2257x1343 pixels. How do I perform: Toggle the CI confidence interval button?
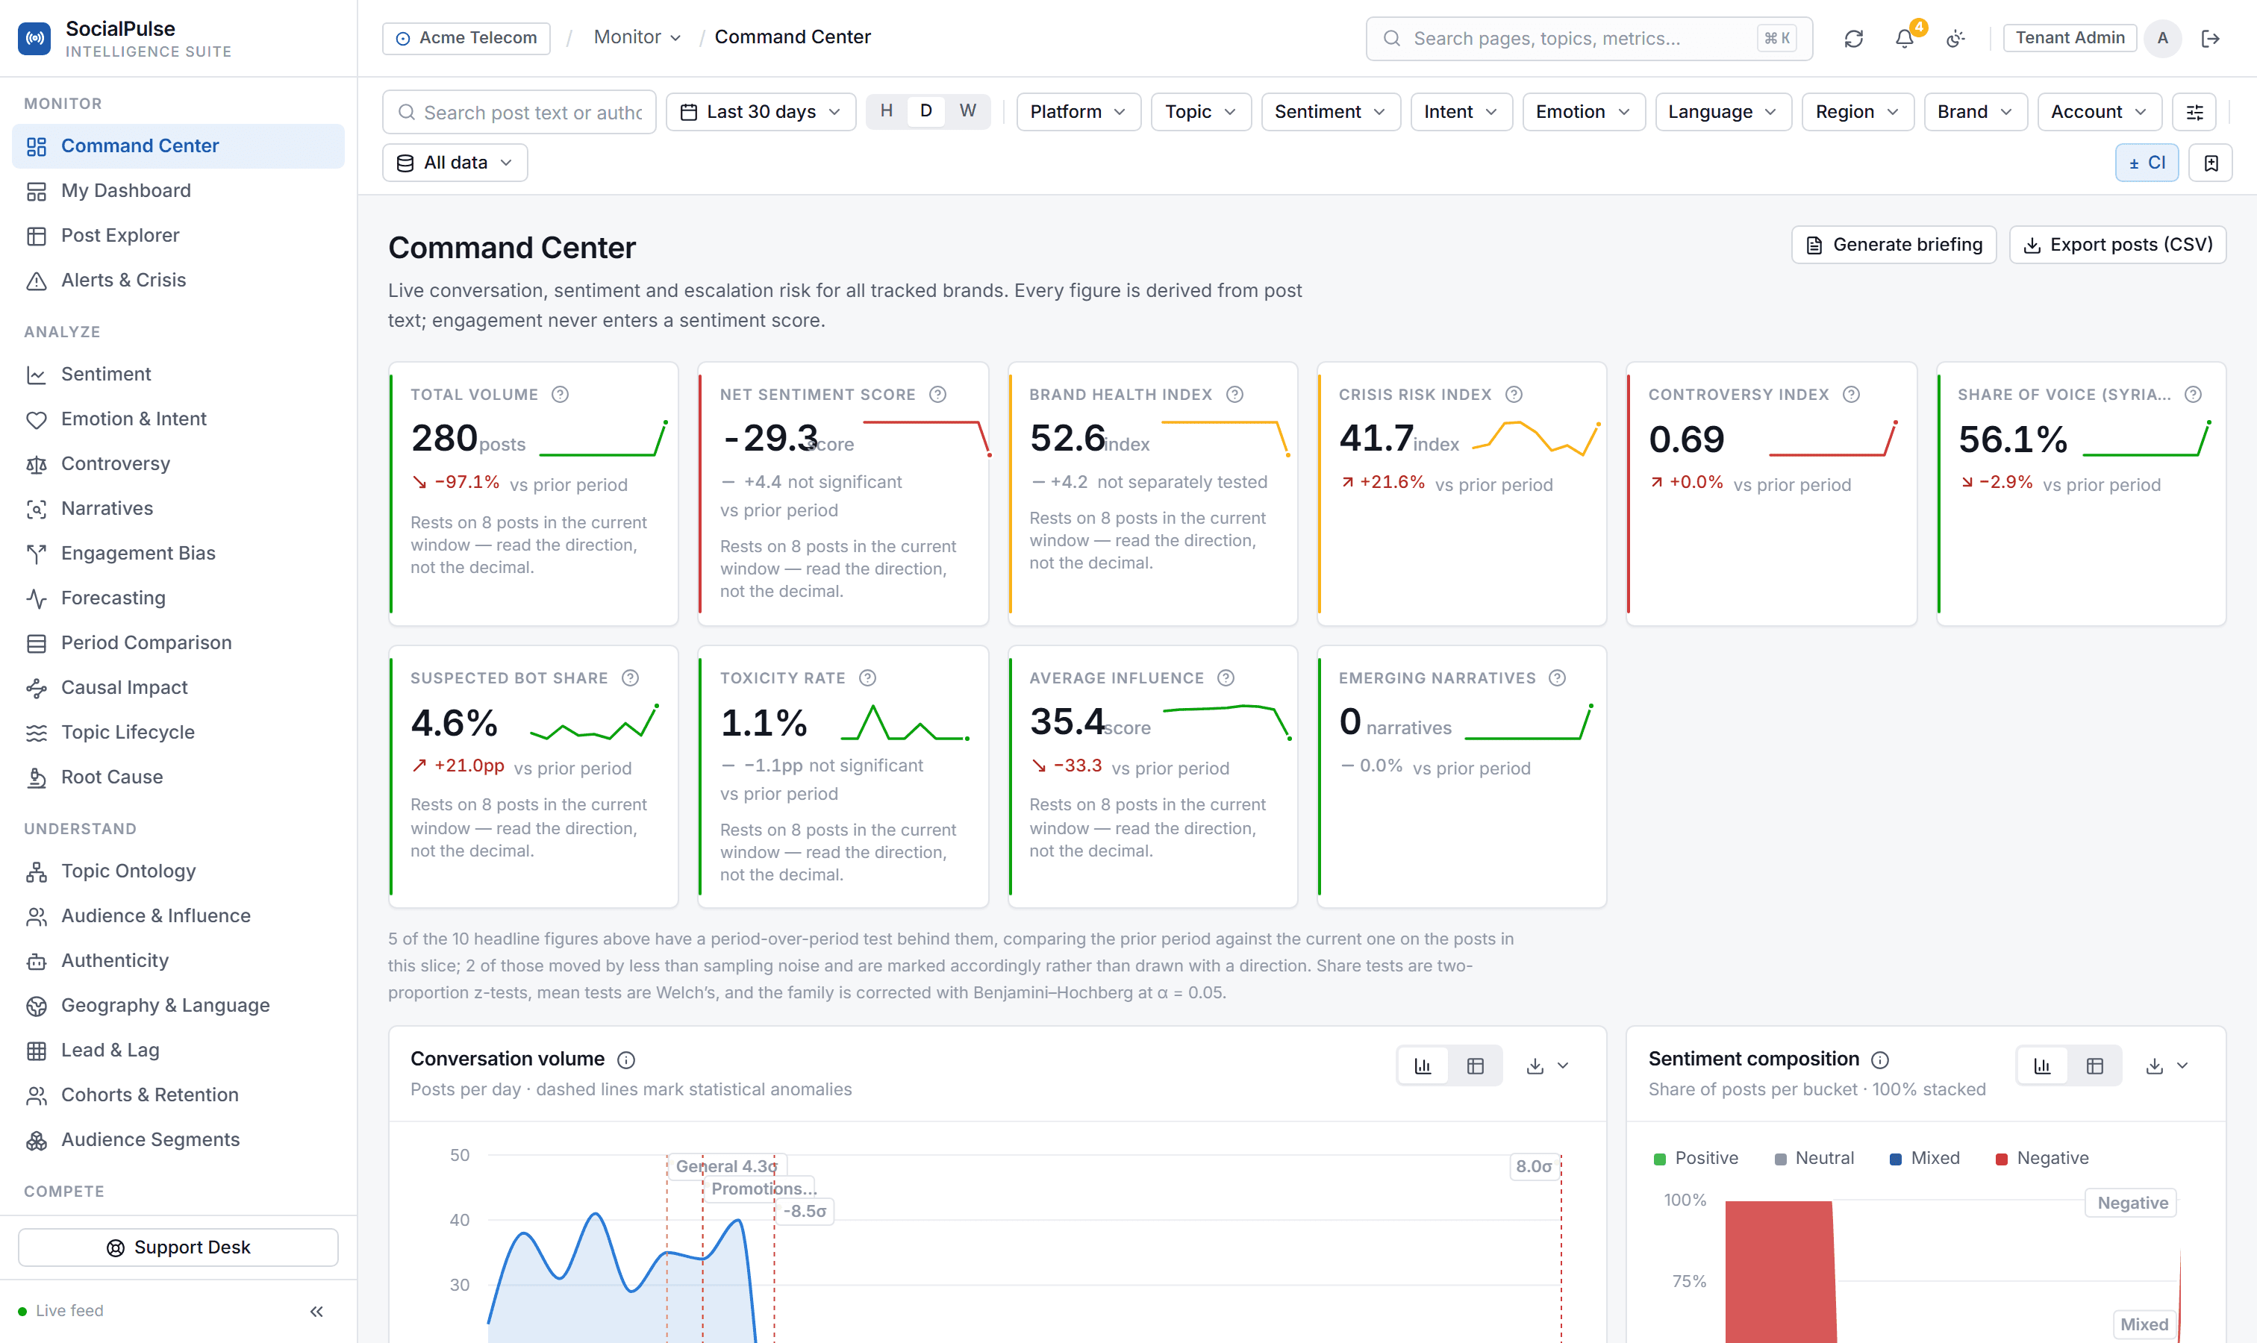tap(2147, 163)
